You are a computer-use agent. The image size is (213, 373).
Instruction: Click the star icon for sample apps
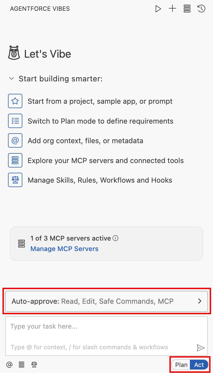click(15, 101)
